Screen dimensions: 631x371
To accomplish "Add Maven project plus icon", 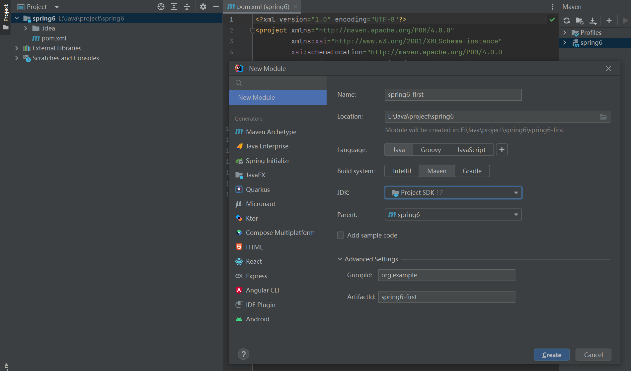I will tap(609, 21).
